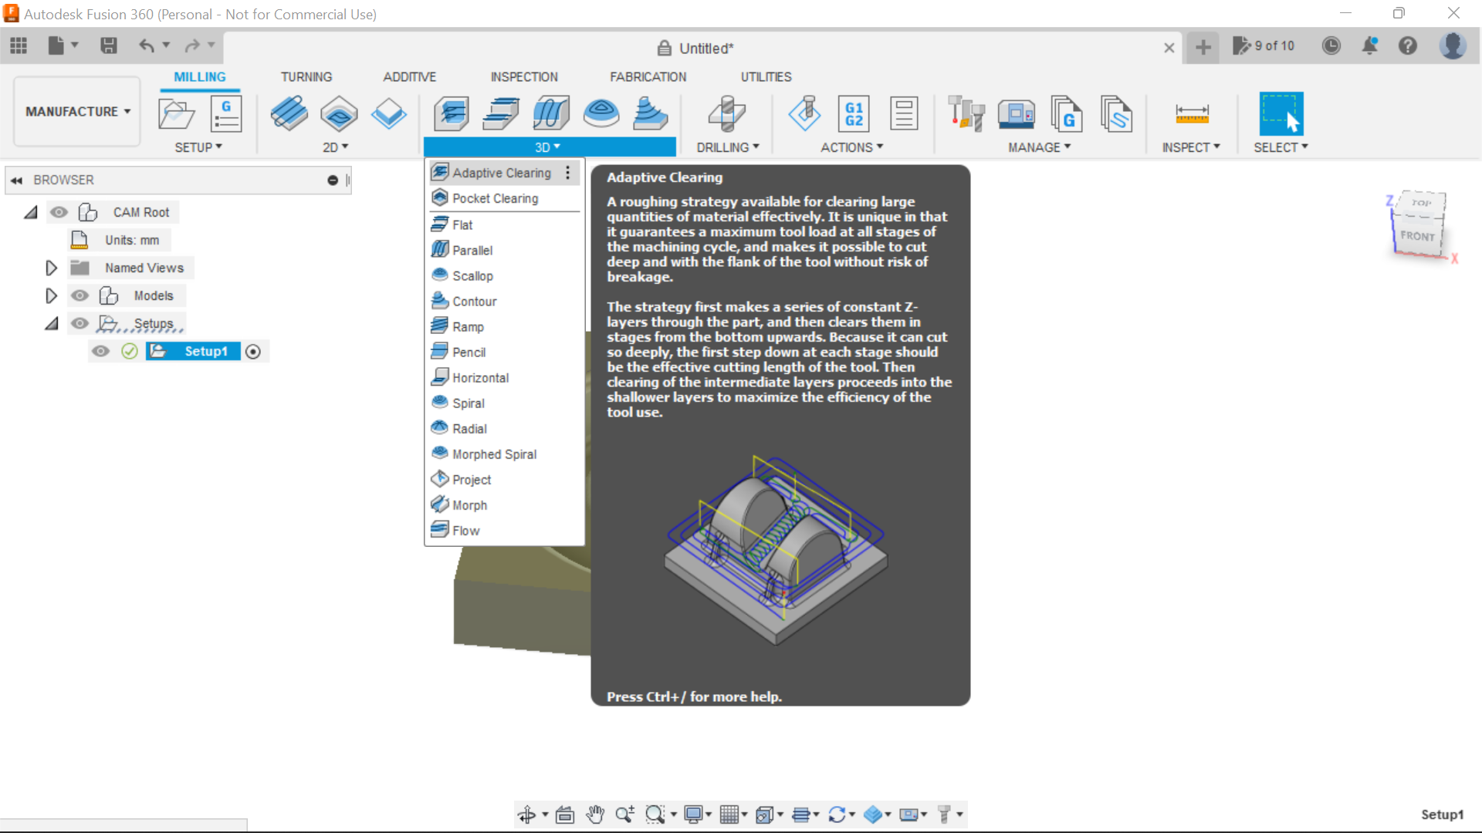Toggle visibility of Setup1
The width and height of the screenshot is (1482, 833).
(101, 351)
